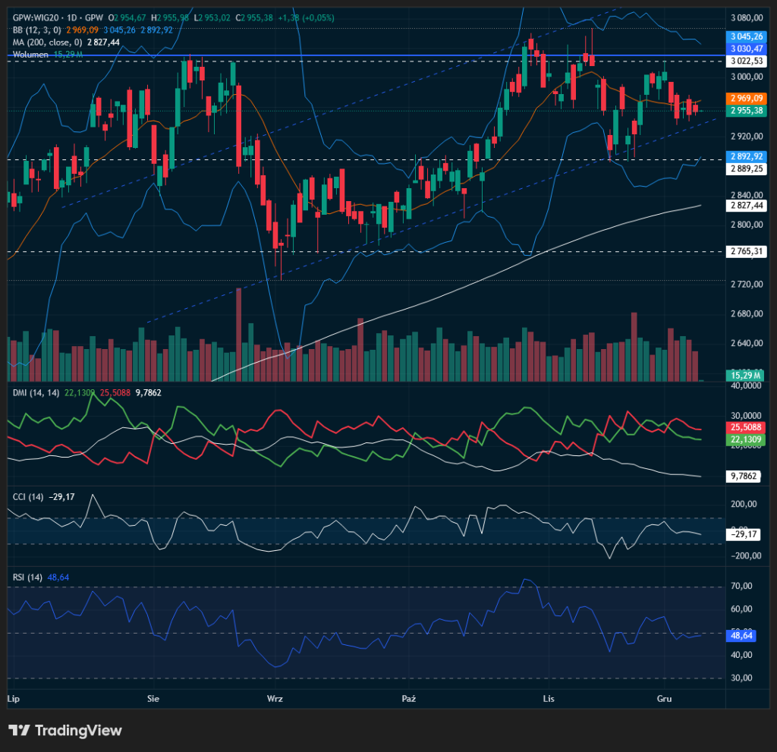
Task: Select the GPW:WIG20 symbol title
Action: 36,17
